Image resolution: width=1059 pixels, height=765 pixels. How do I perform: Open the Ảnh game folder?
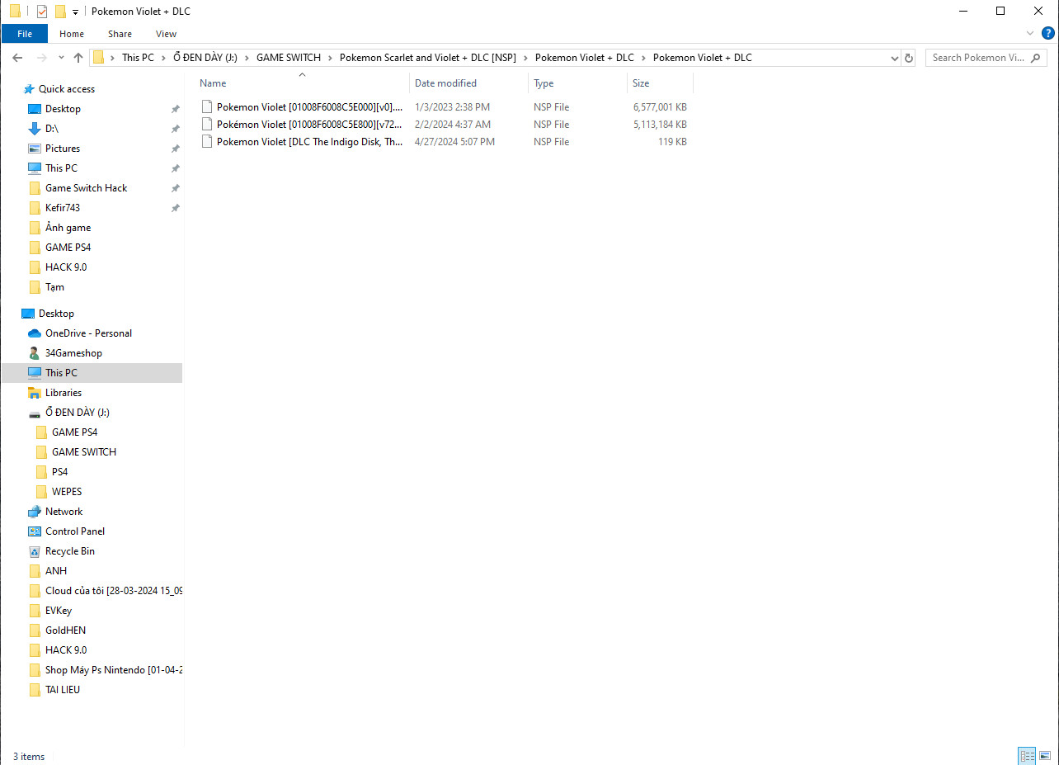click(x=68, y=228)
